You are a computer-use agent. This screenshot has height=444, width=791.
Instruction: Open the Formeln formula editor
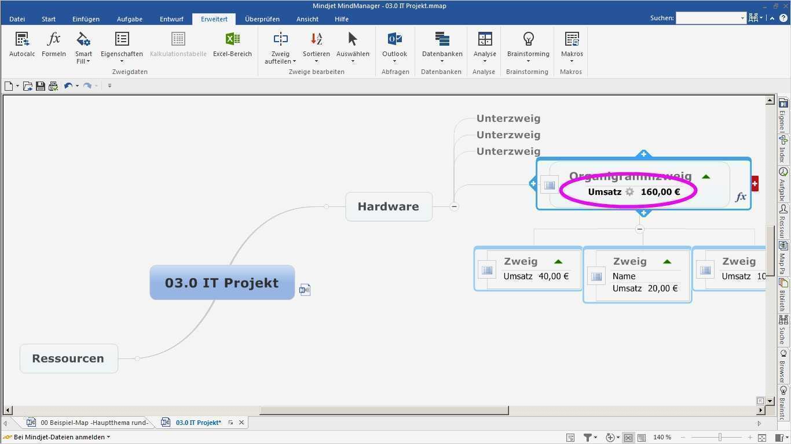54,45
